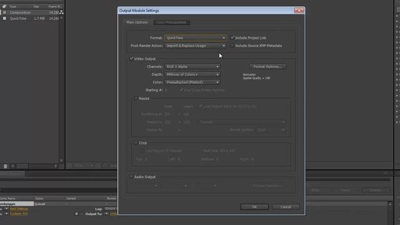Image resolution: width=400 pixels, height=225 pixels.
Task: Click the Format Options button
Action: pyautogui.click(x=267, y=67)
